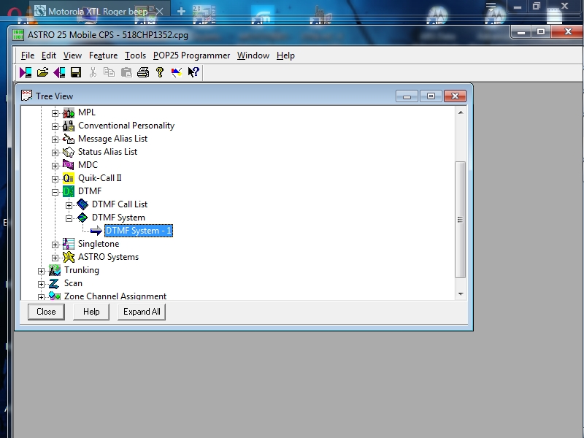Image resolution: width=584 pixels, height=438 pixels.
Task: Open the Help menu in menu bar
Action: [x=285, y=55]
